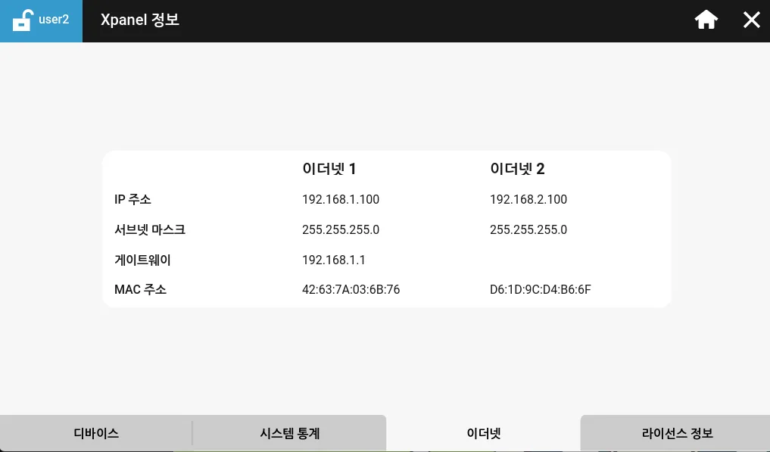Click the 이더넷 2 column header
The width and height of the screenshot is (770, 452).
tap(517, 169)
